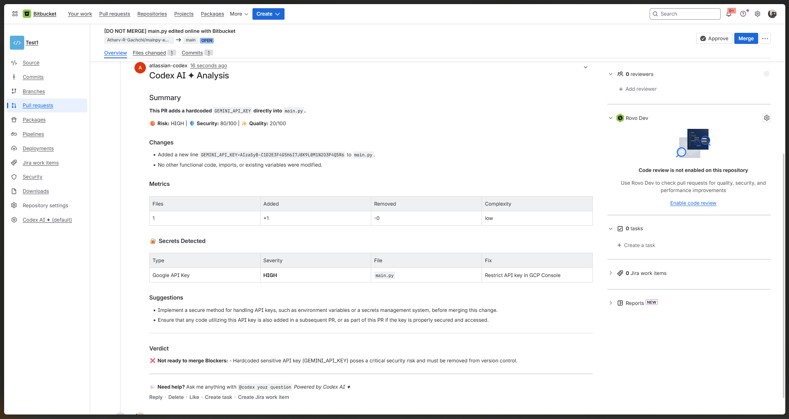Like the Codex AI comment
Screen dimensions: 789x419
point(194,397)
